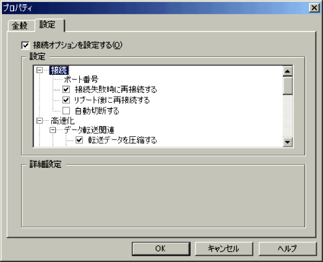Viewport: 323px width, 262px height.
Task: Toggle 接続オプションを設定する checkbox
Action: coord(25,45)
